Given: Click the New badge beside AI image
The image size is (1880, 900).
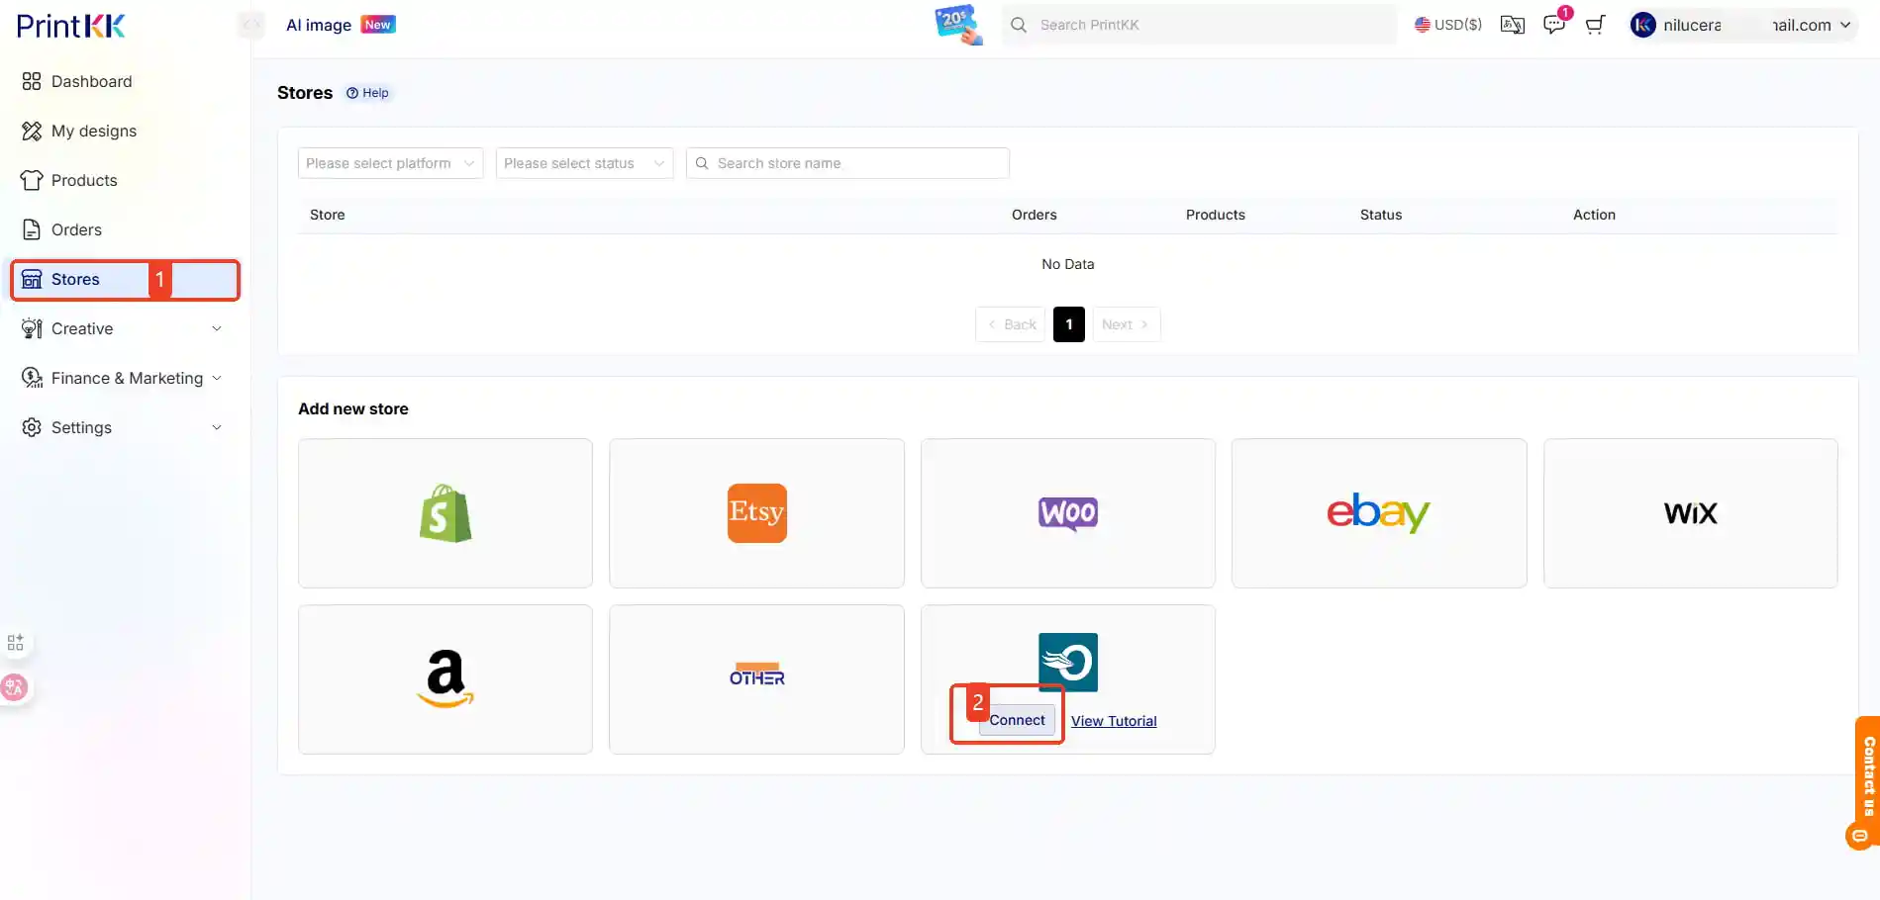Looking at the screenshot, I should click(378, 25).
